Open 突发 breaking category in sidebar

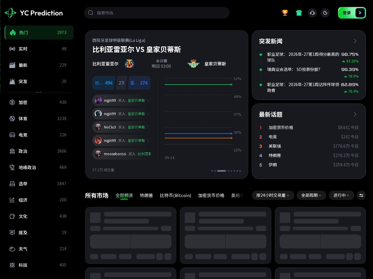[x=39, y=81]
